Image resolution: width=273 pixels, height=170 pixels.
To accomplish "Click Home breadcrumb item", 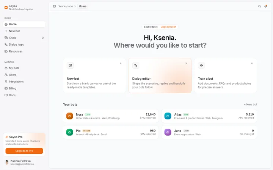I will [x=83, y=6].
